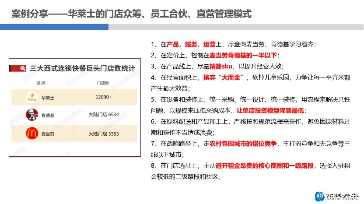Viewport: 364px width, 204px height.
Task: Click red text 农村包围城市的错位竞争
Action: click(x=243, y=144)
